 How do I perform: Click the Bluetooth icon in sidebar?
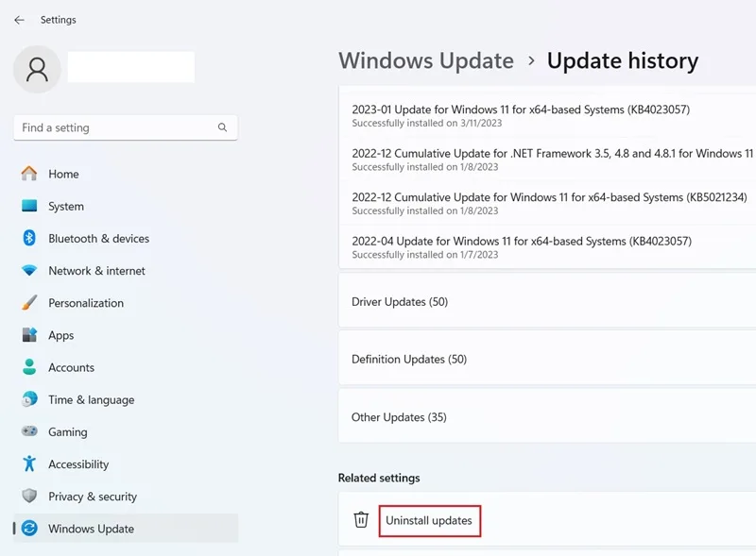pos(29,238)
